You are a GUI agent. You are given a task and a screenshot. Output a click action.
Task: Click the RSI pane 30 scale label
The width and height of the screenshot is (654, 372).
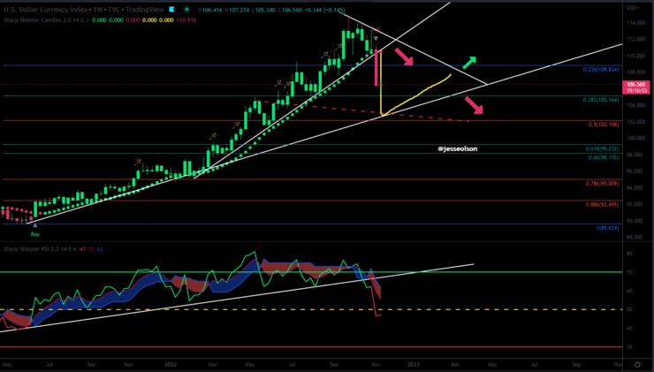click(628, 346)
